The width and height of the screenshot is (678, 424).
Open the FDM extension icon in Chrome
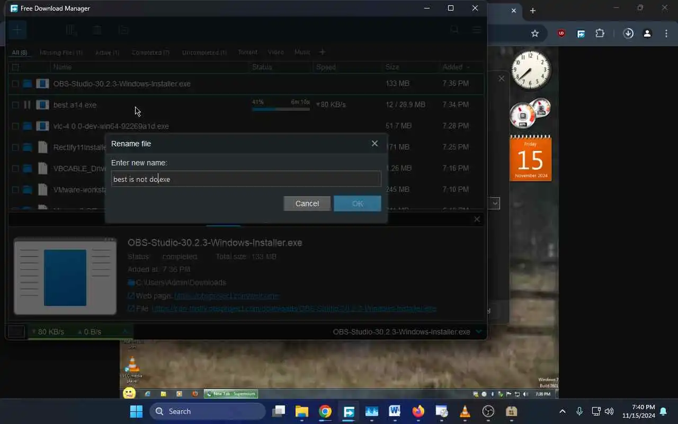pyautogui.click(x=581, y=33)
